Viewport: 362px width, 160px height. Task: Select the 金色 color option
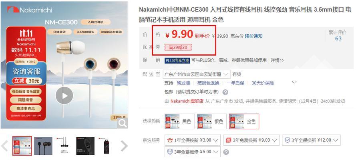pos(244,121)
